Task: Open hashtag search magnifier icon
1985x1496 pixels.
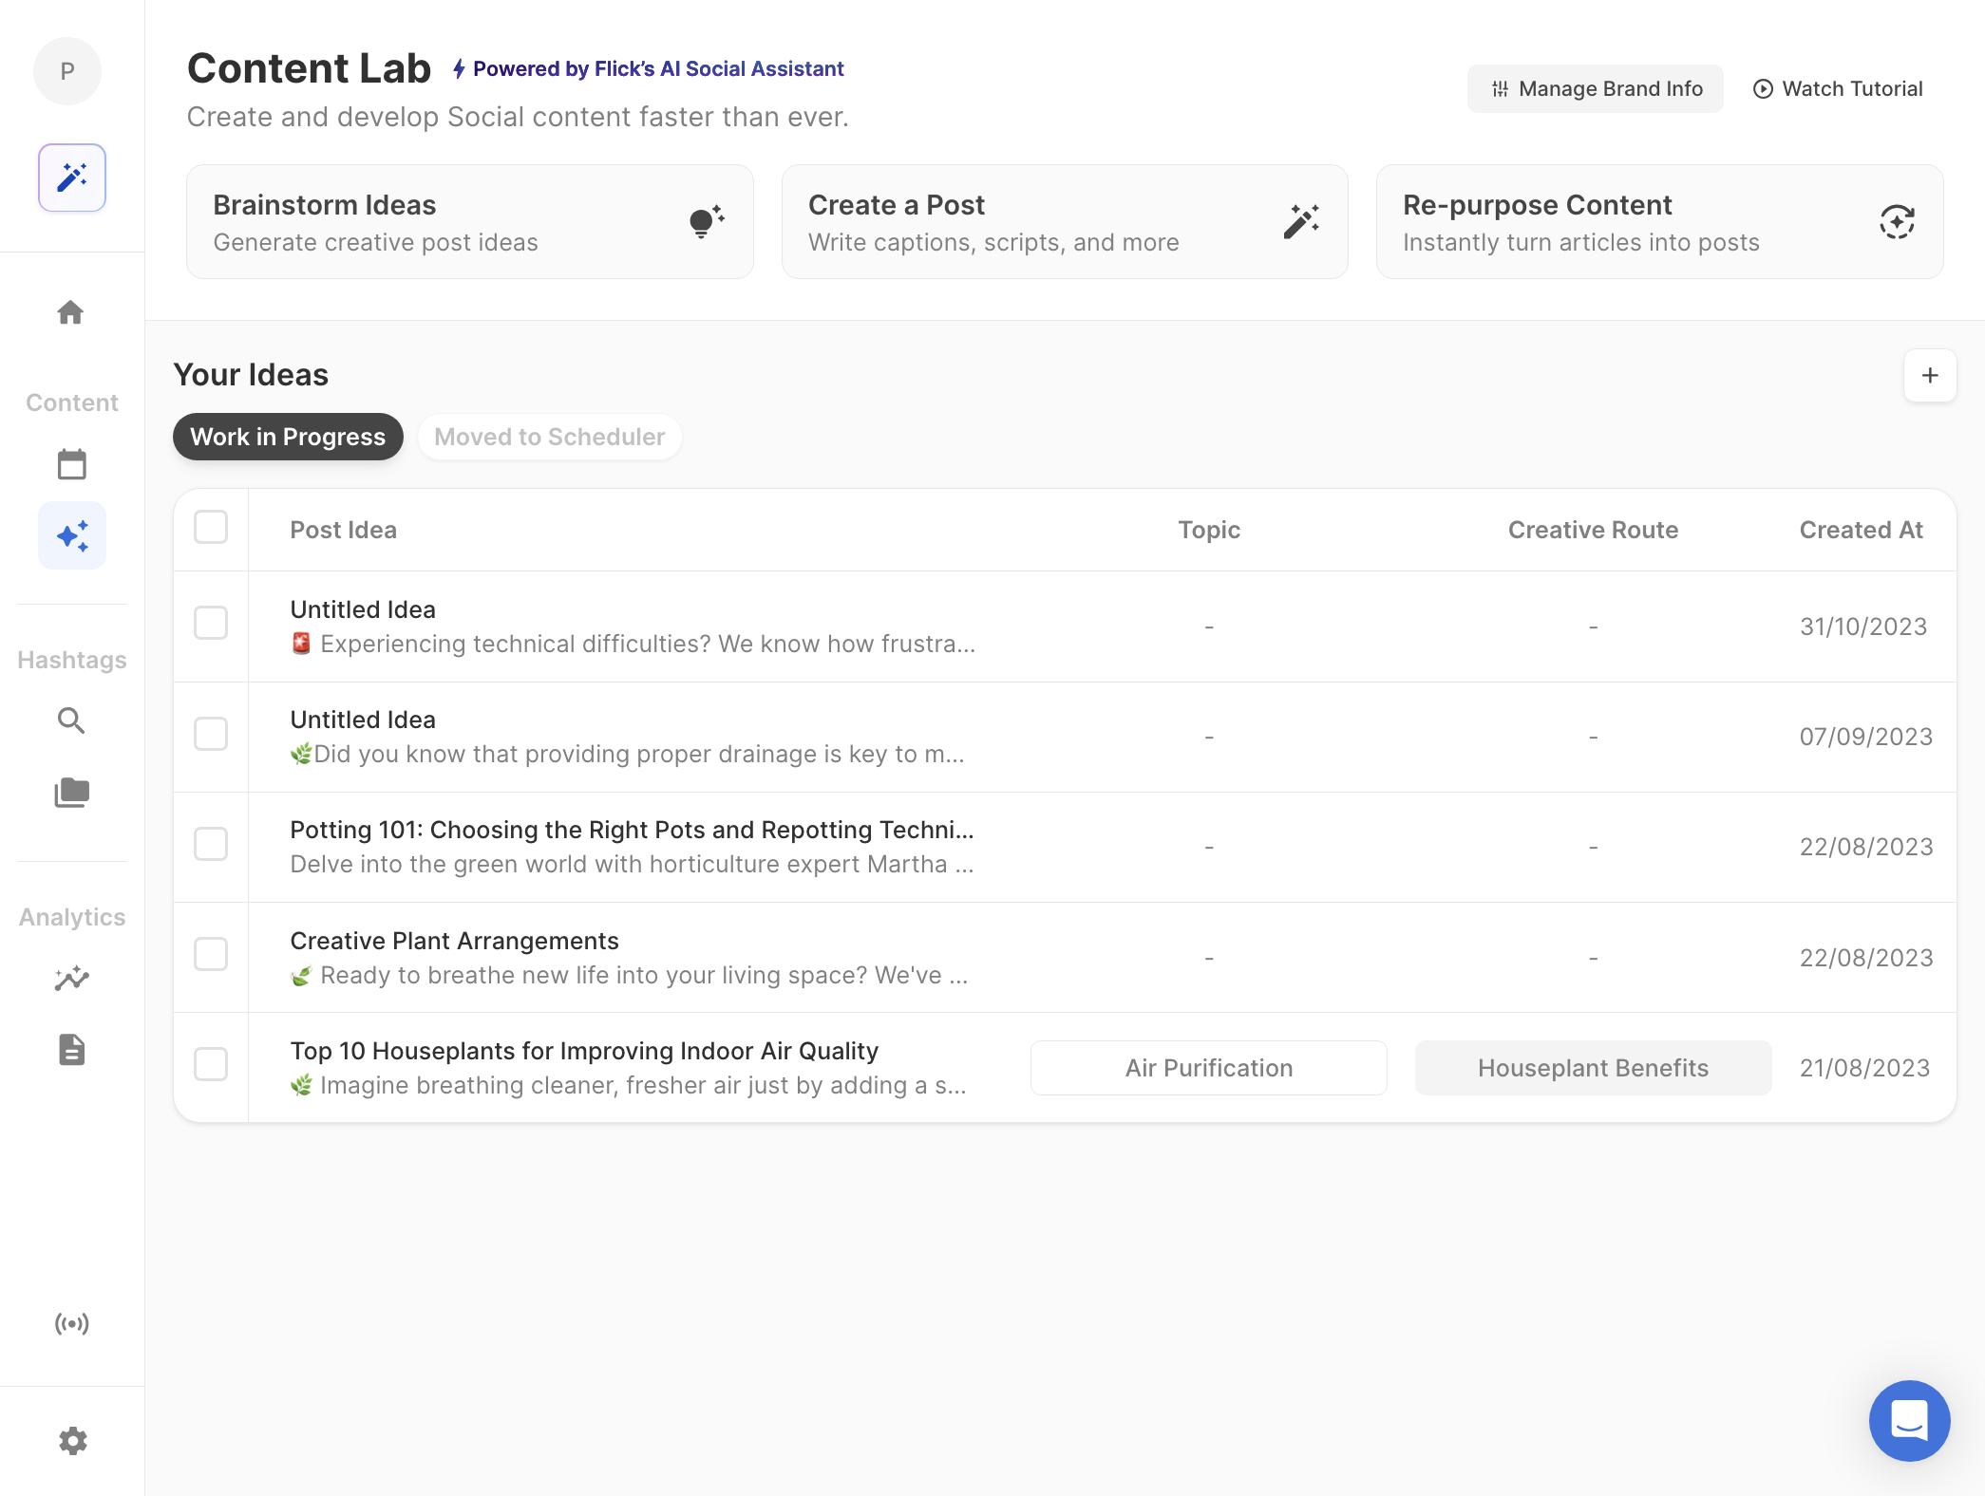Action: pyautogui.click(x=71, y=720)
